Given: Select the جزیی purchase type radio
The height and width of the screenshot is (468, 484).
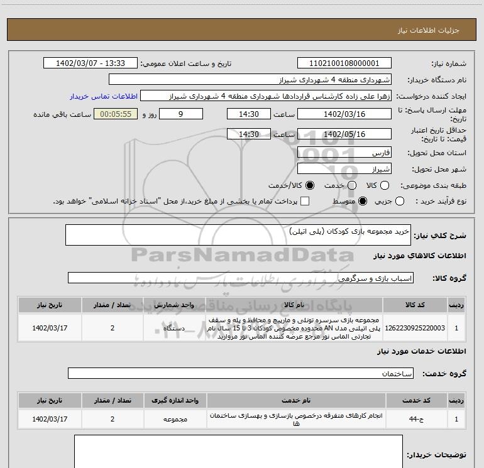Looking at the screenshot, I should click(419, 201).
